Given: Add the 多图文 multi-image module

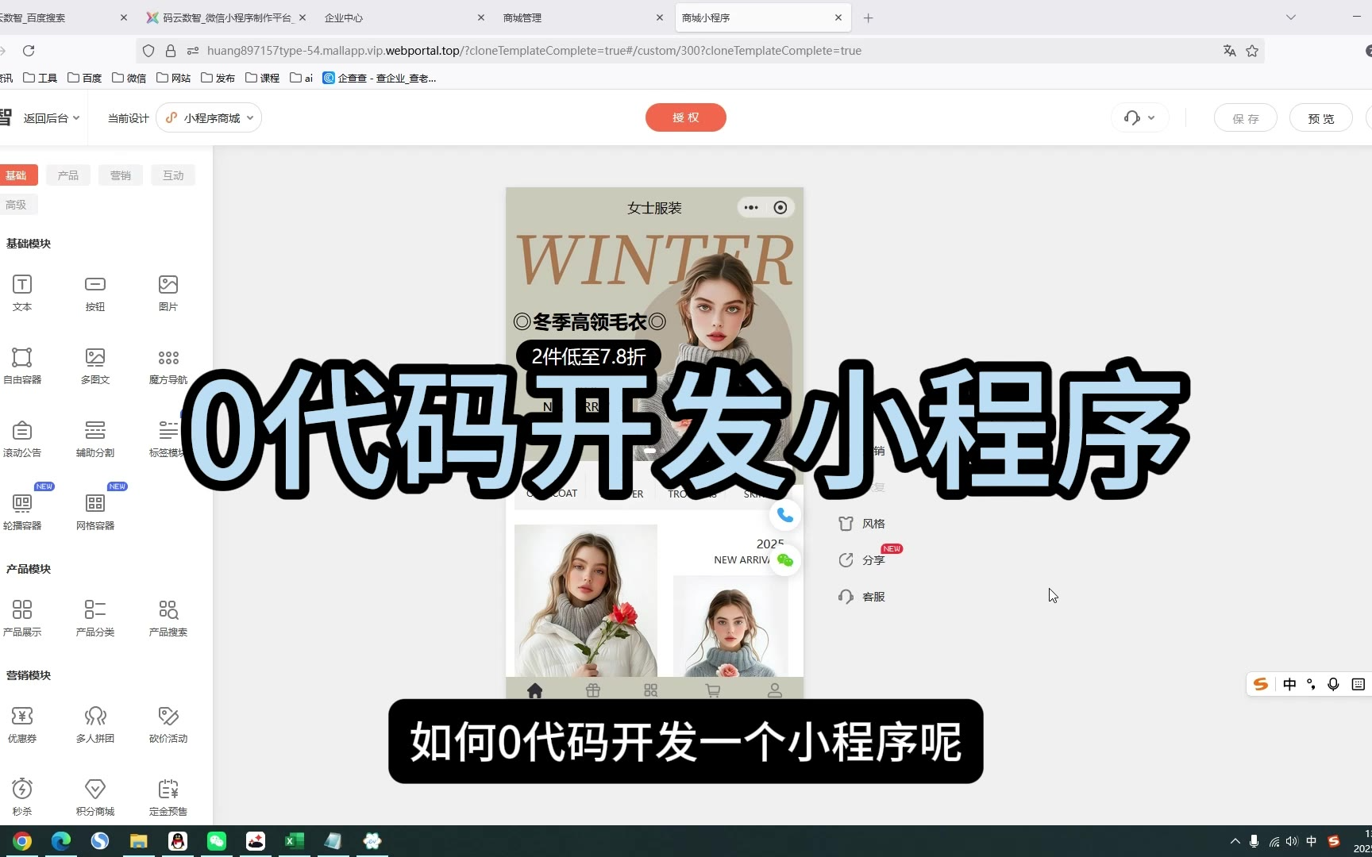Looking at the screenshot, I should pyautogui.click(x=95, y=365).
